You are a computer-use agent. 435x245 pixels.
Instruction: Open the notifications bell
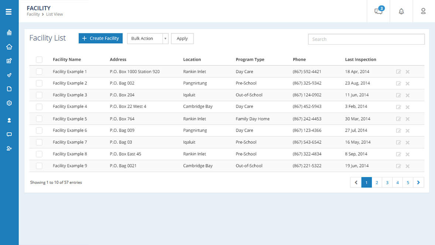(x=401, y=11)
